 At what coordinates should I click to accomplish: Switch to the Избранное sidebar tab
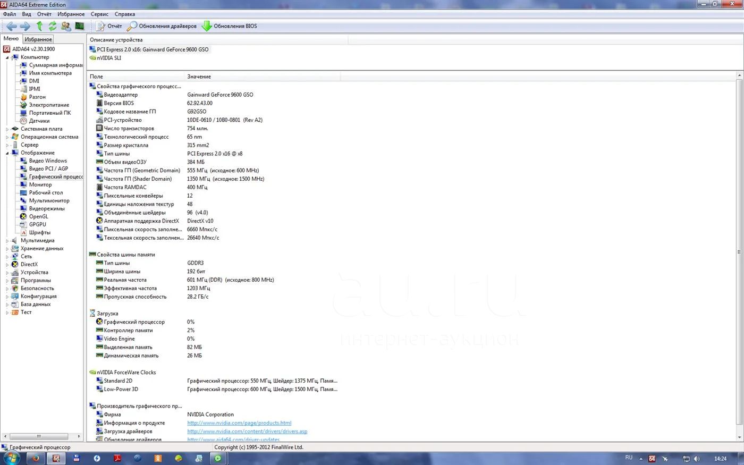[x=38, y=39]
